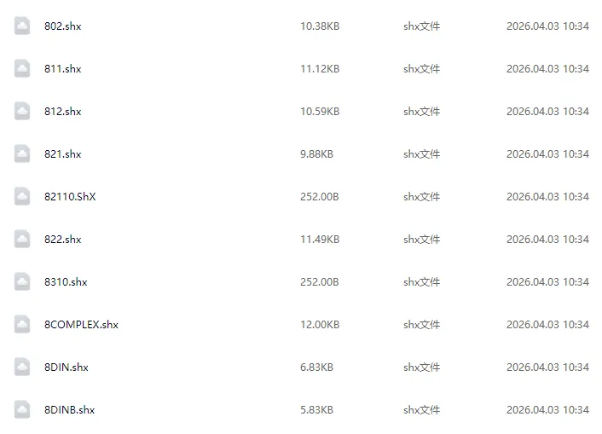Open the 802.shx file name

click(x=62, y=26)
